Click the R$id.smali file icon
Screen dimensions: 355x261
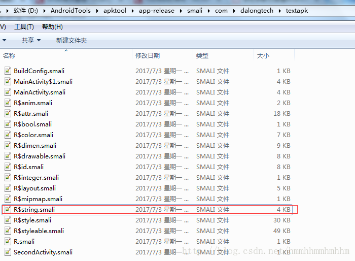tap(8, 167)
